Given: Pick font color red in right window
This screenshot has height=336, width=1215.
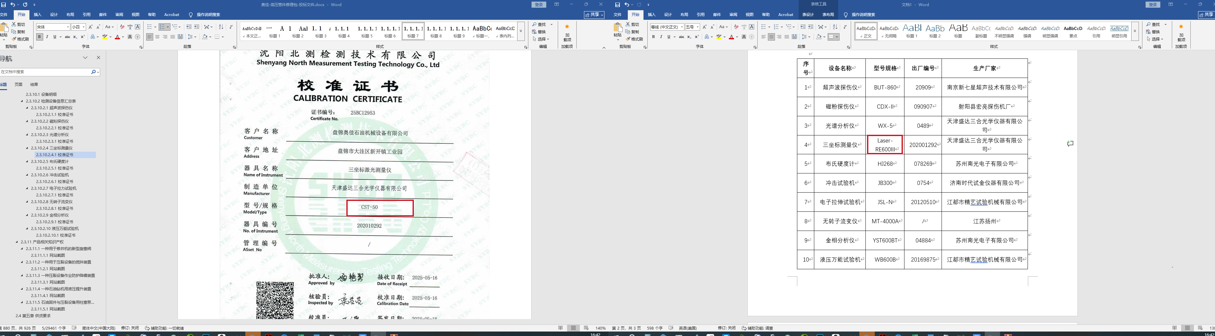Looking at the screenshot, I should pos(731,37).
